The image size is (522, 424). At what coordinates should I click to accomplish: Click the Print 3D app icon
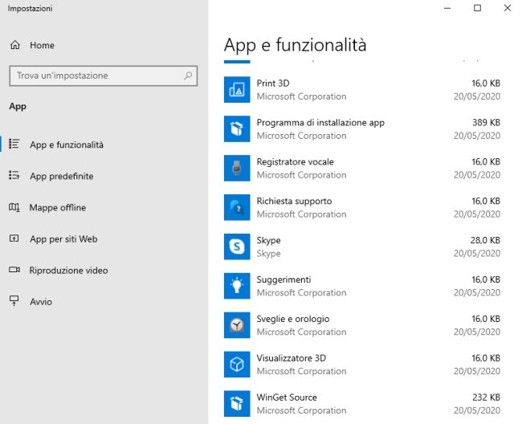(237, 89)
